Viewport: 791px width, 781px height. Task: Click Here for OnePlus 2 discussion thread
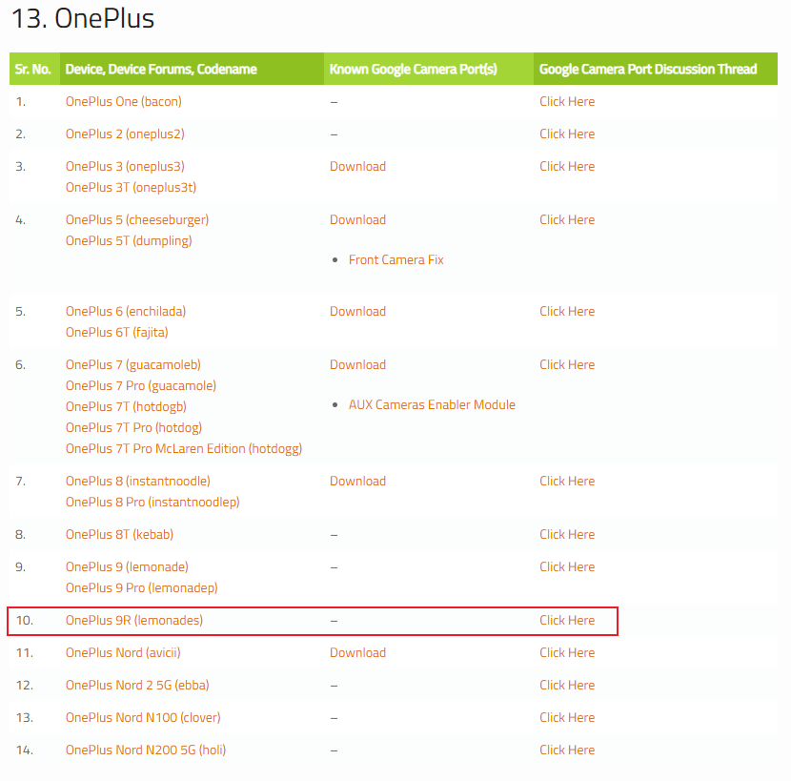coord(567,134)
